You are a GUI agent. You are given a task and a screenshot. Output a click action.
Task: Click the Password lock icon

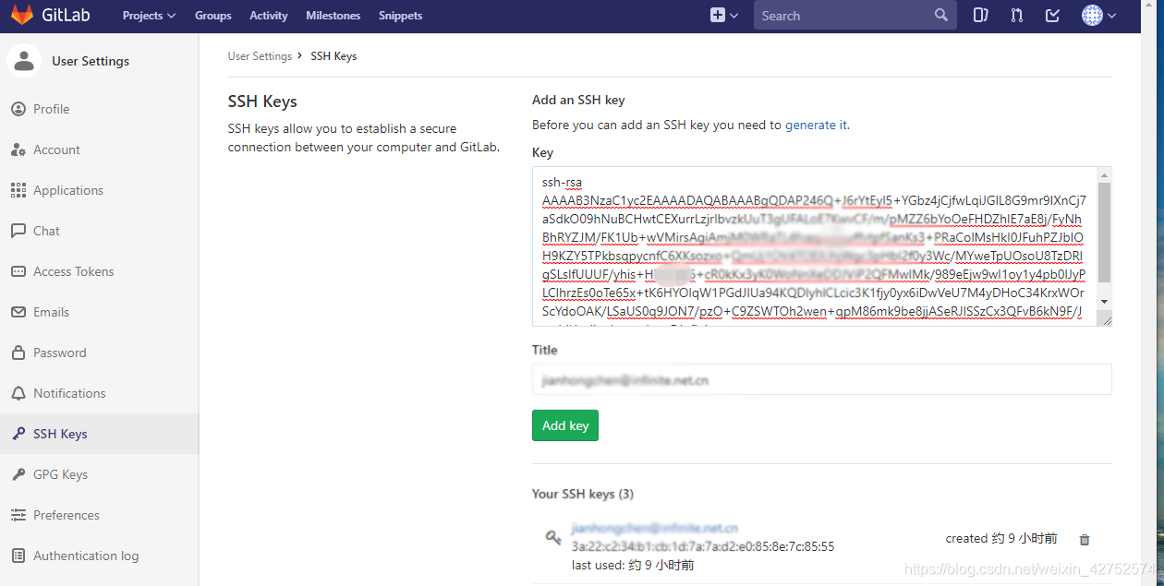tap(18, 353)
